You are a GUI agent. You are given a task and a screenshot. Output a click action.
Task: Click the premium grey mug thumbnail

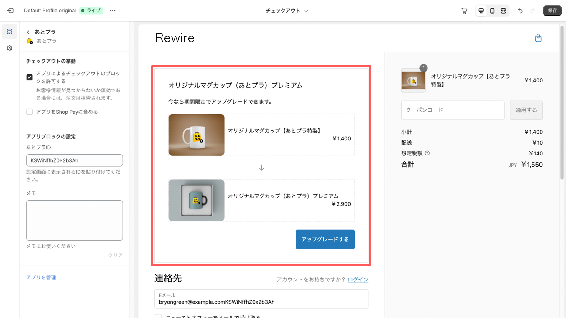197,200
